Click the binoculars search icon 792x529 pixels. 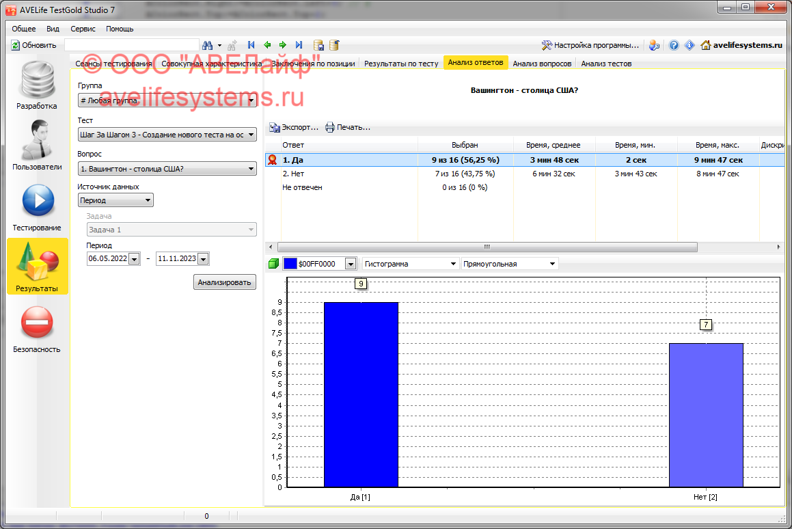pyautogui.click(x=210, y=45)
